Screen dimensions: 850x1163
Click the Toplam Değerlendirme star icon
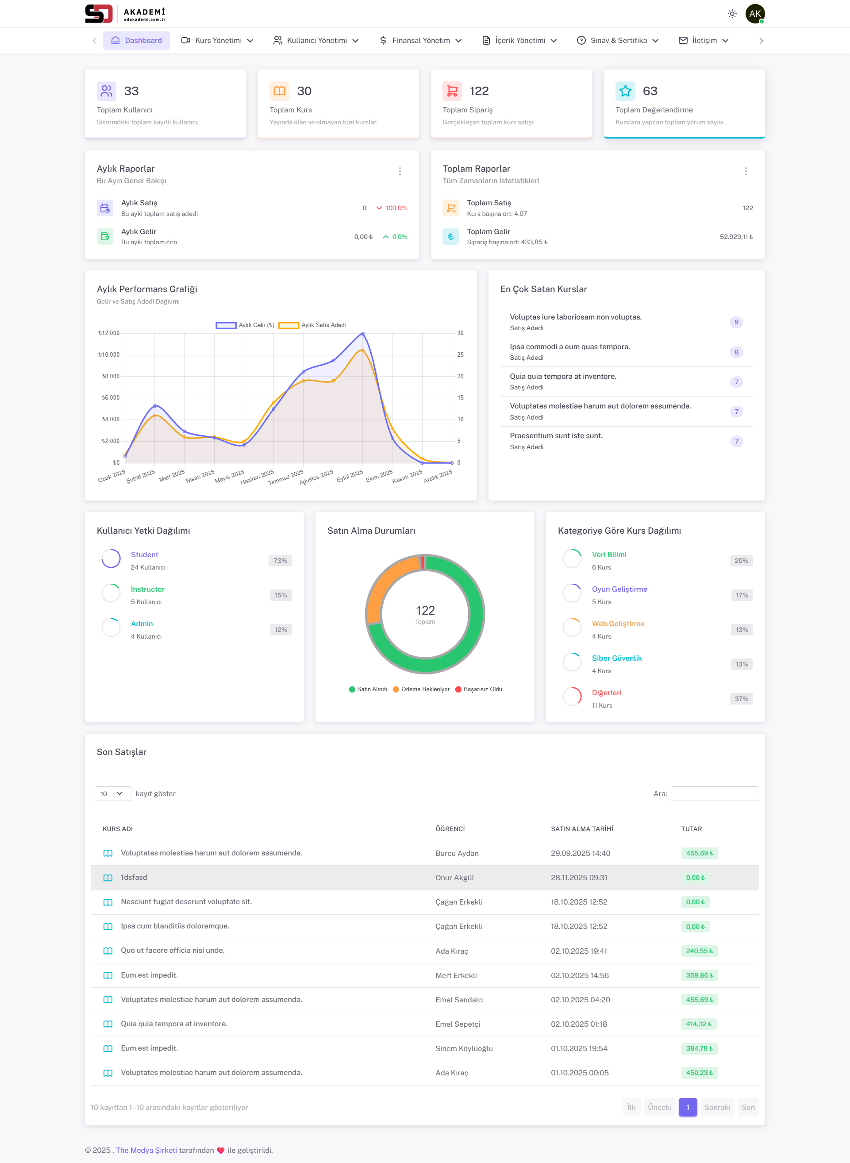(625, 91)
